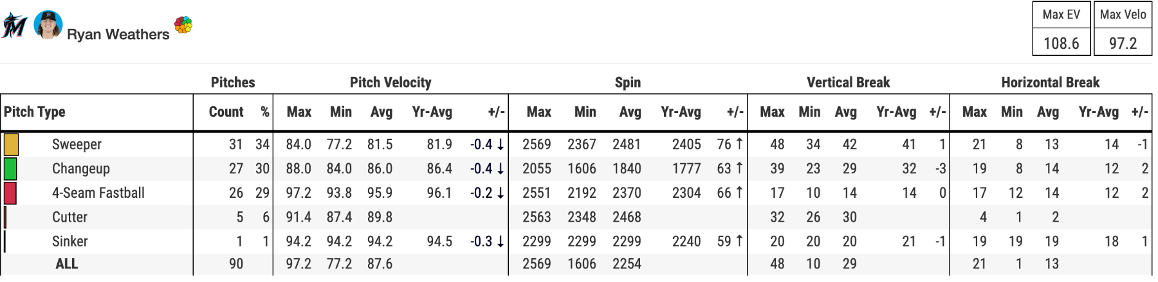Click the Sweeper velocity down-arrow indicator
The image size is (1158, 282).
point(501,145)
